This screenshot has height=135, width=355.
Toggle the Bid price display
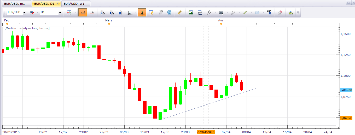tap(83, 12)
